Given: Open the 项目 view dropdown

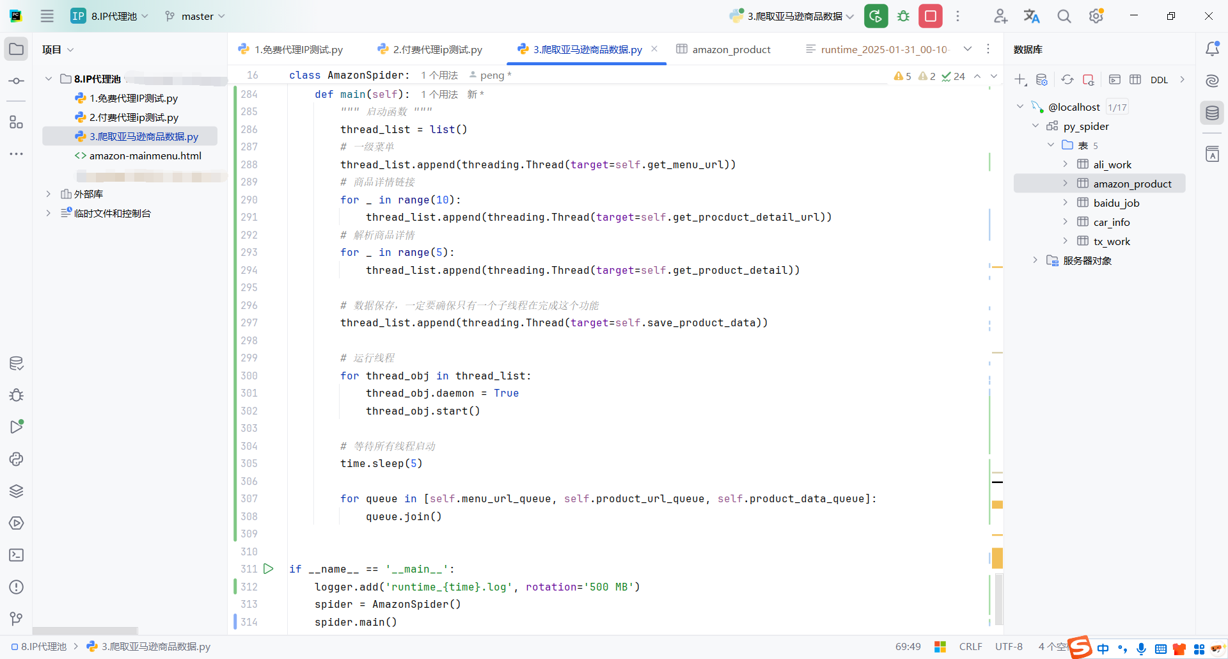Looking at the screenshot, I should tap(58, 49).
